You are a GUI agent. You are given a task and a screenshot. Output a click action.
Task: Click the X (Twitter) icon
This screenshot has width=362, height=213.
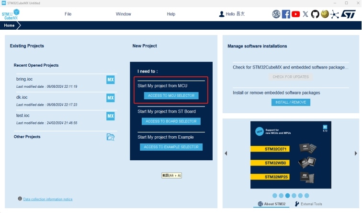pyautogui.click(x=305, y=14)
